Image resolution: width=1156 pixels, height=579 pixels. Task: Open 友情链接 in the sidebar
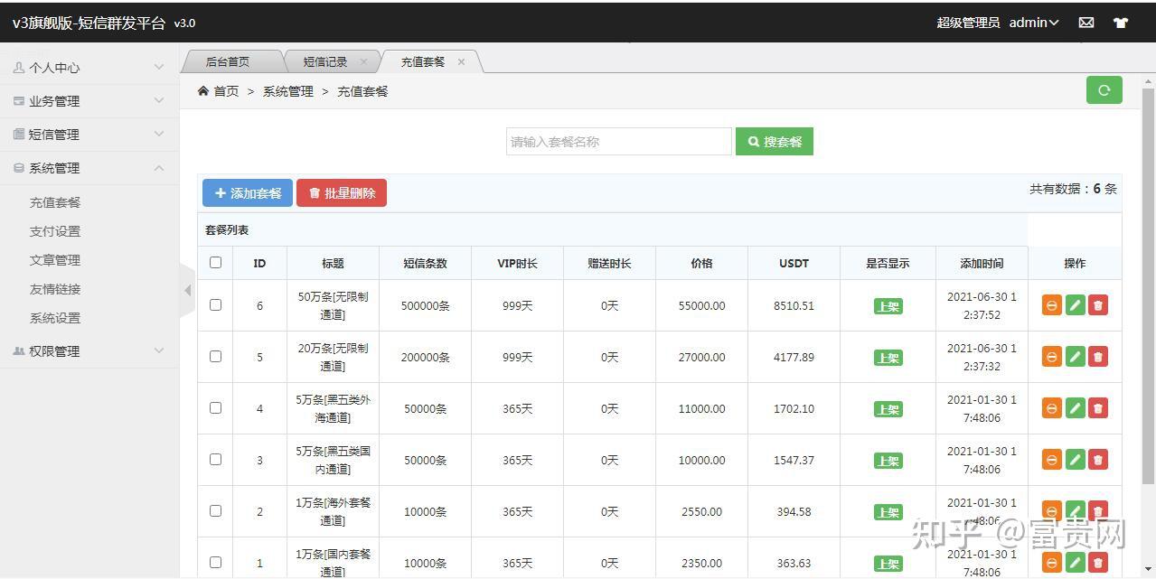click(x=55, y=289)
